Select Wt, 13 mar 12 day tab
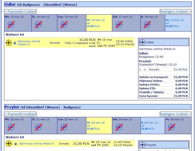Viewport: 195px width, 151px height. pos(18,23)
